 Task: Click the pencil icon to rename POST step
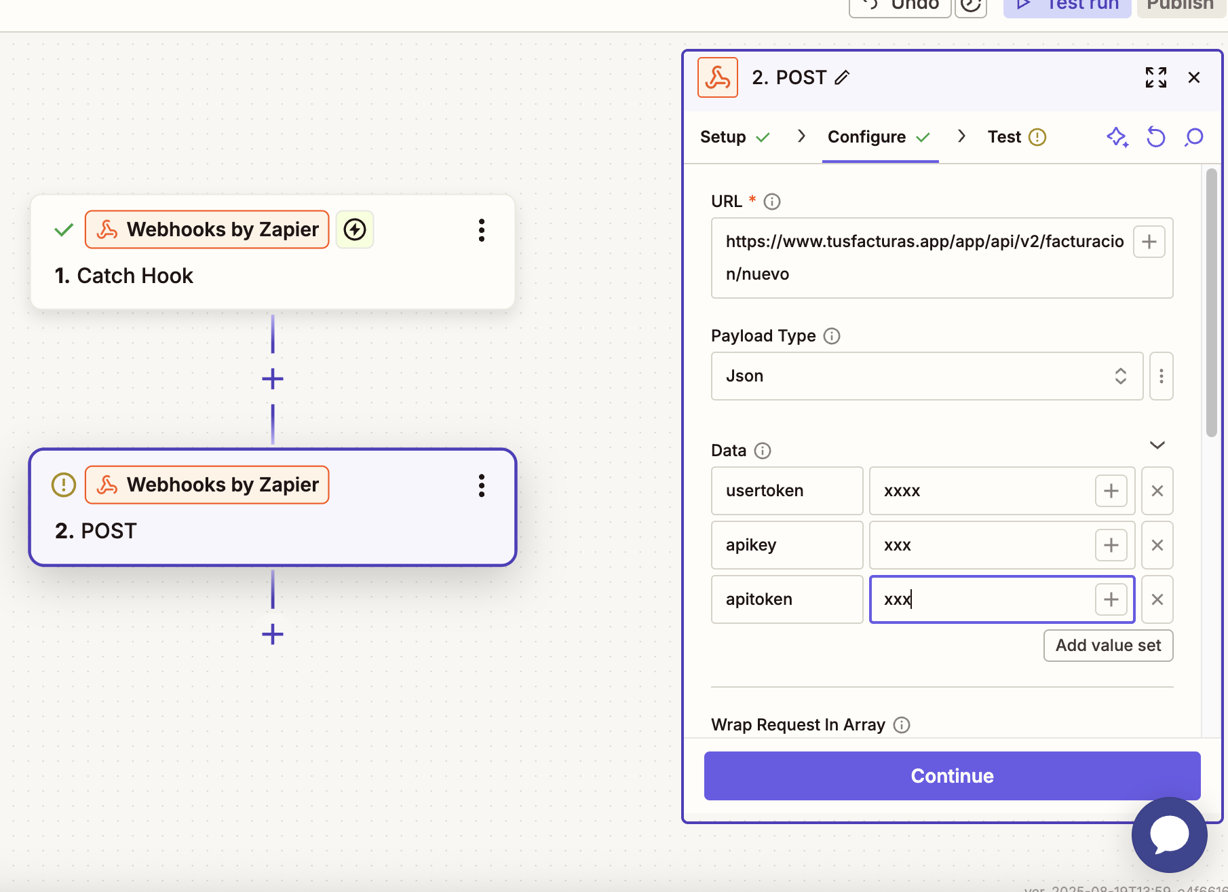pyautogui.click(x=842, y=78)
